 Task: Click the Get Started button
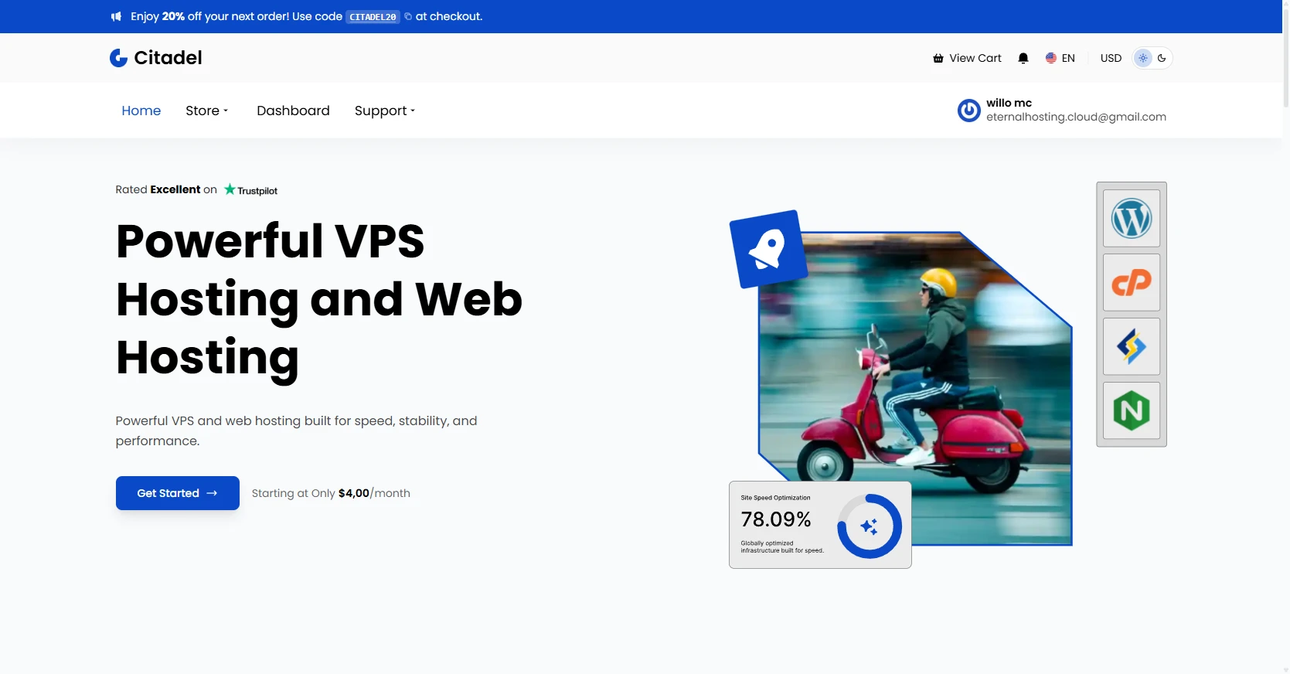[x=178, y=493]
